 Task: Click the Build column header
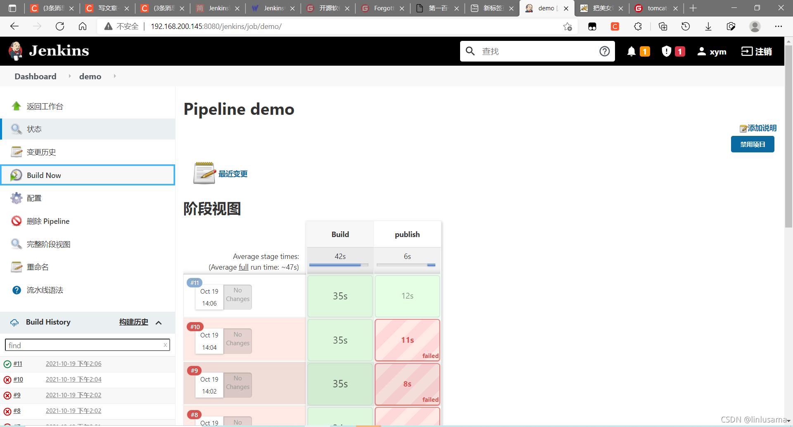click(340, 234)
